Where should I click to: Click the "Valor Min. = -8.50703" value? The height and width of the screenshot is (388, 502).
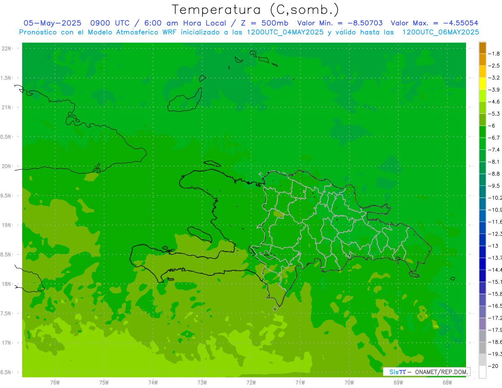pyautogui.click(x=340, y=23)
